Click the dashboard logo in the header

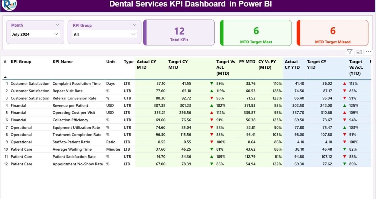(x=9, y=5)
